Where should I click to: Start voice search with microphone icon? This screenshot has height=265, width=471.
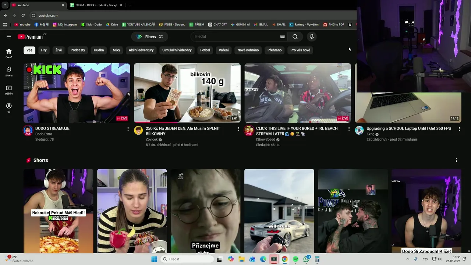click(312, 36)
